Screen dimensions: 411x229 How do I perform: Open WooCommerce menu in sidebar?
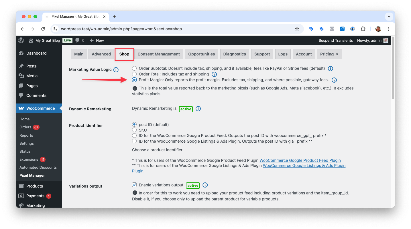39,108
